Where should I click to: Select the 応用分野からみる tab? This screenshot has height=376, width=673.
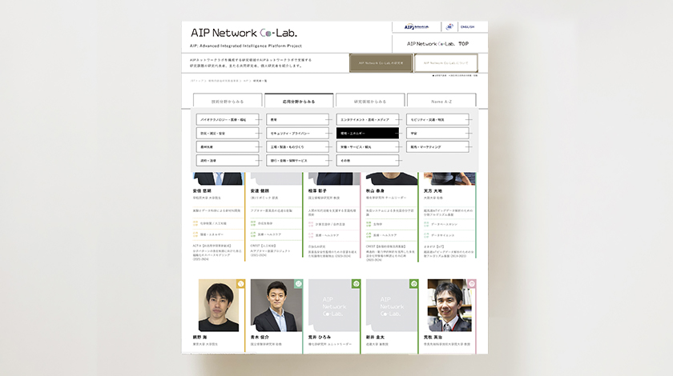299,101
